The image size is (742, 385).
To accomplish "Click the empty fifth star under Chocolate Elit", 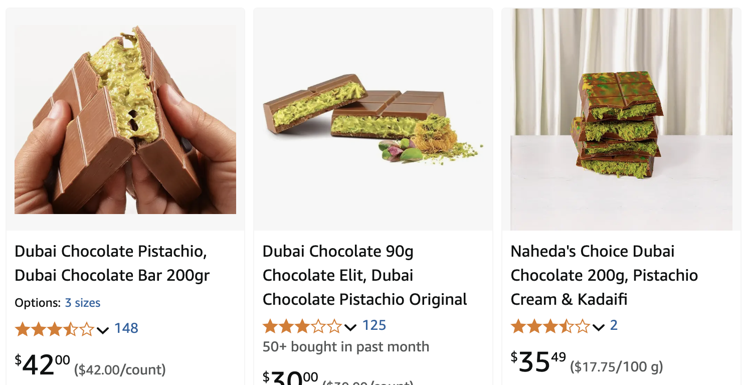I will (334, 326).
